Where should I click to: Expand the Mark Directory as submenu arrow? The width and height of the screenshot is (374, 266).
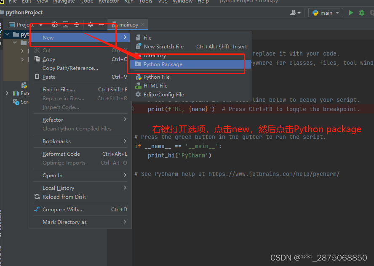pyautogui.click(x=125, y=222)
